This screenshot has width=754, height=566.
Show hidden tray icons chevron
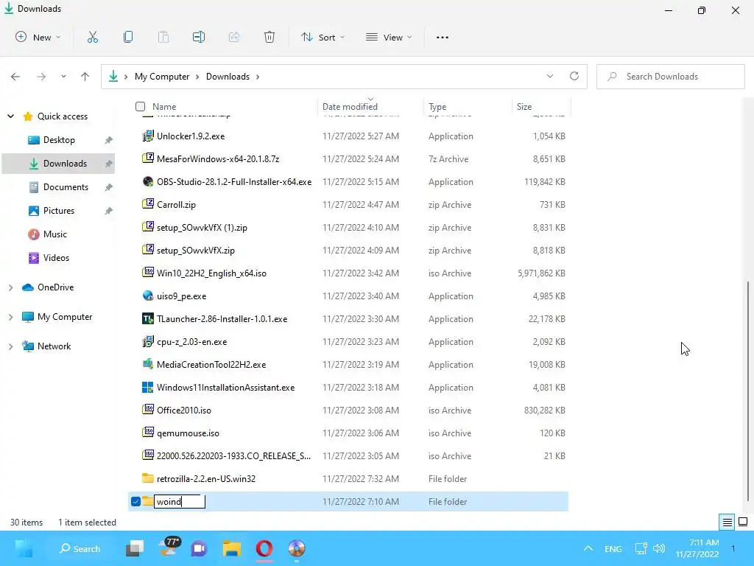tap(588, 548)
